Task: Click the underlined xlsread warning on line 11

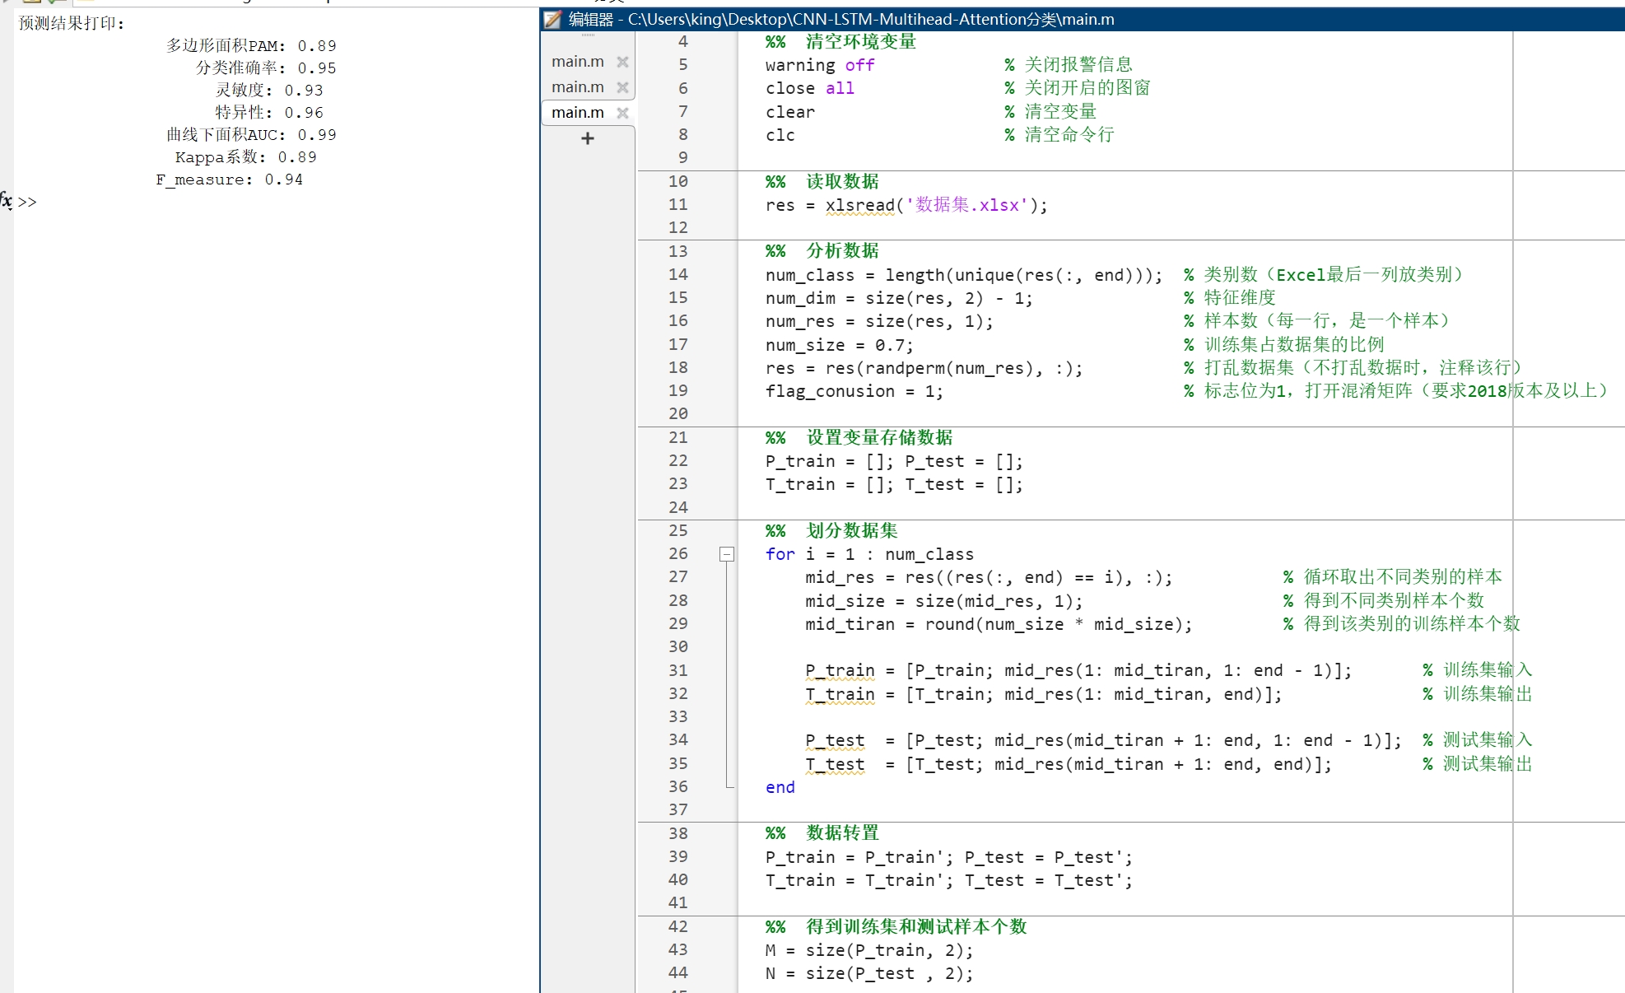Action: pyautogui.click(x=859, y=205)
